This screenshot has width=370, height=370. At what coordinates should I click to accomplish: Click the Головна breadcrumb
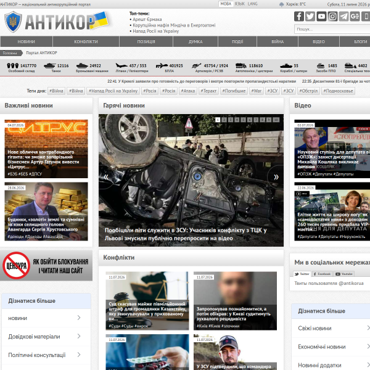coord(10,53)
